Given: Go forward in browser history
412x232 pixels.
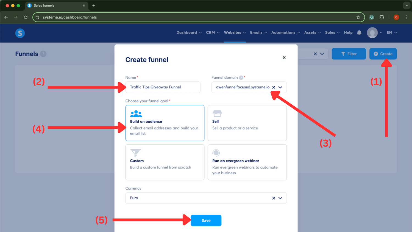Looking at the screenshot, I should [x=16, y=17].
